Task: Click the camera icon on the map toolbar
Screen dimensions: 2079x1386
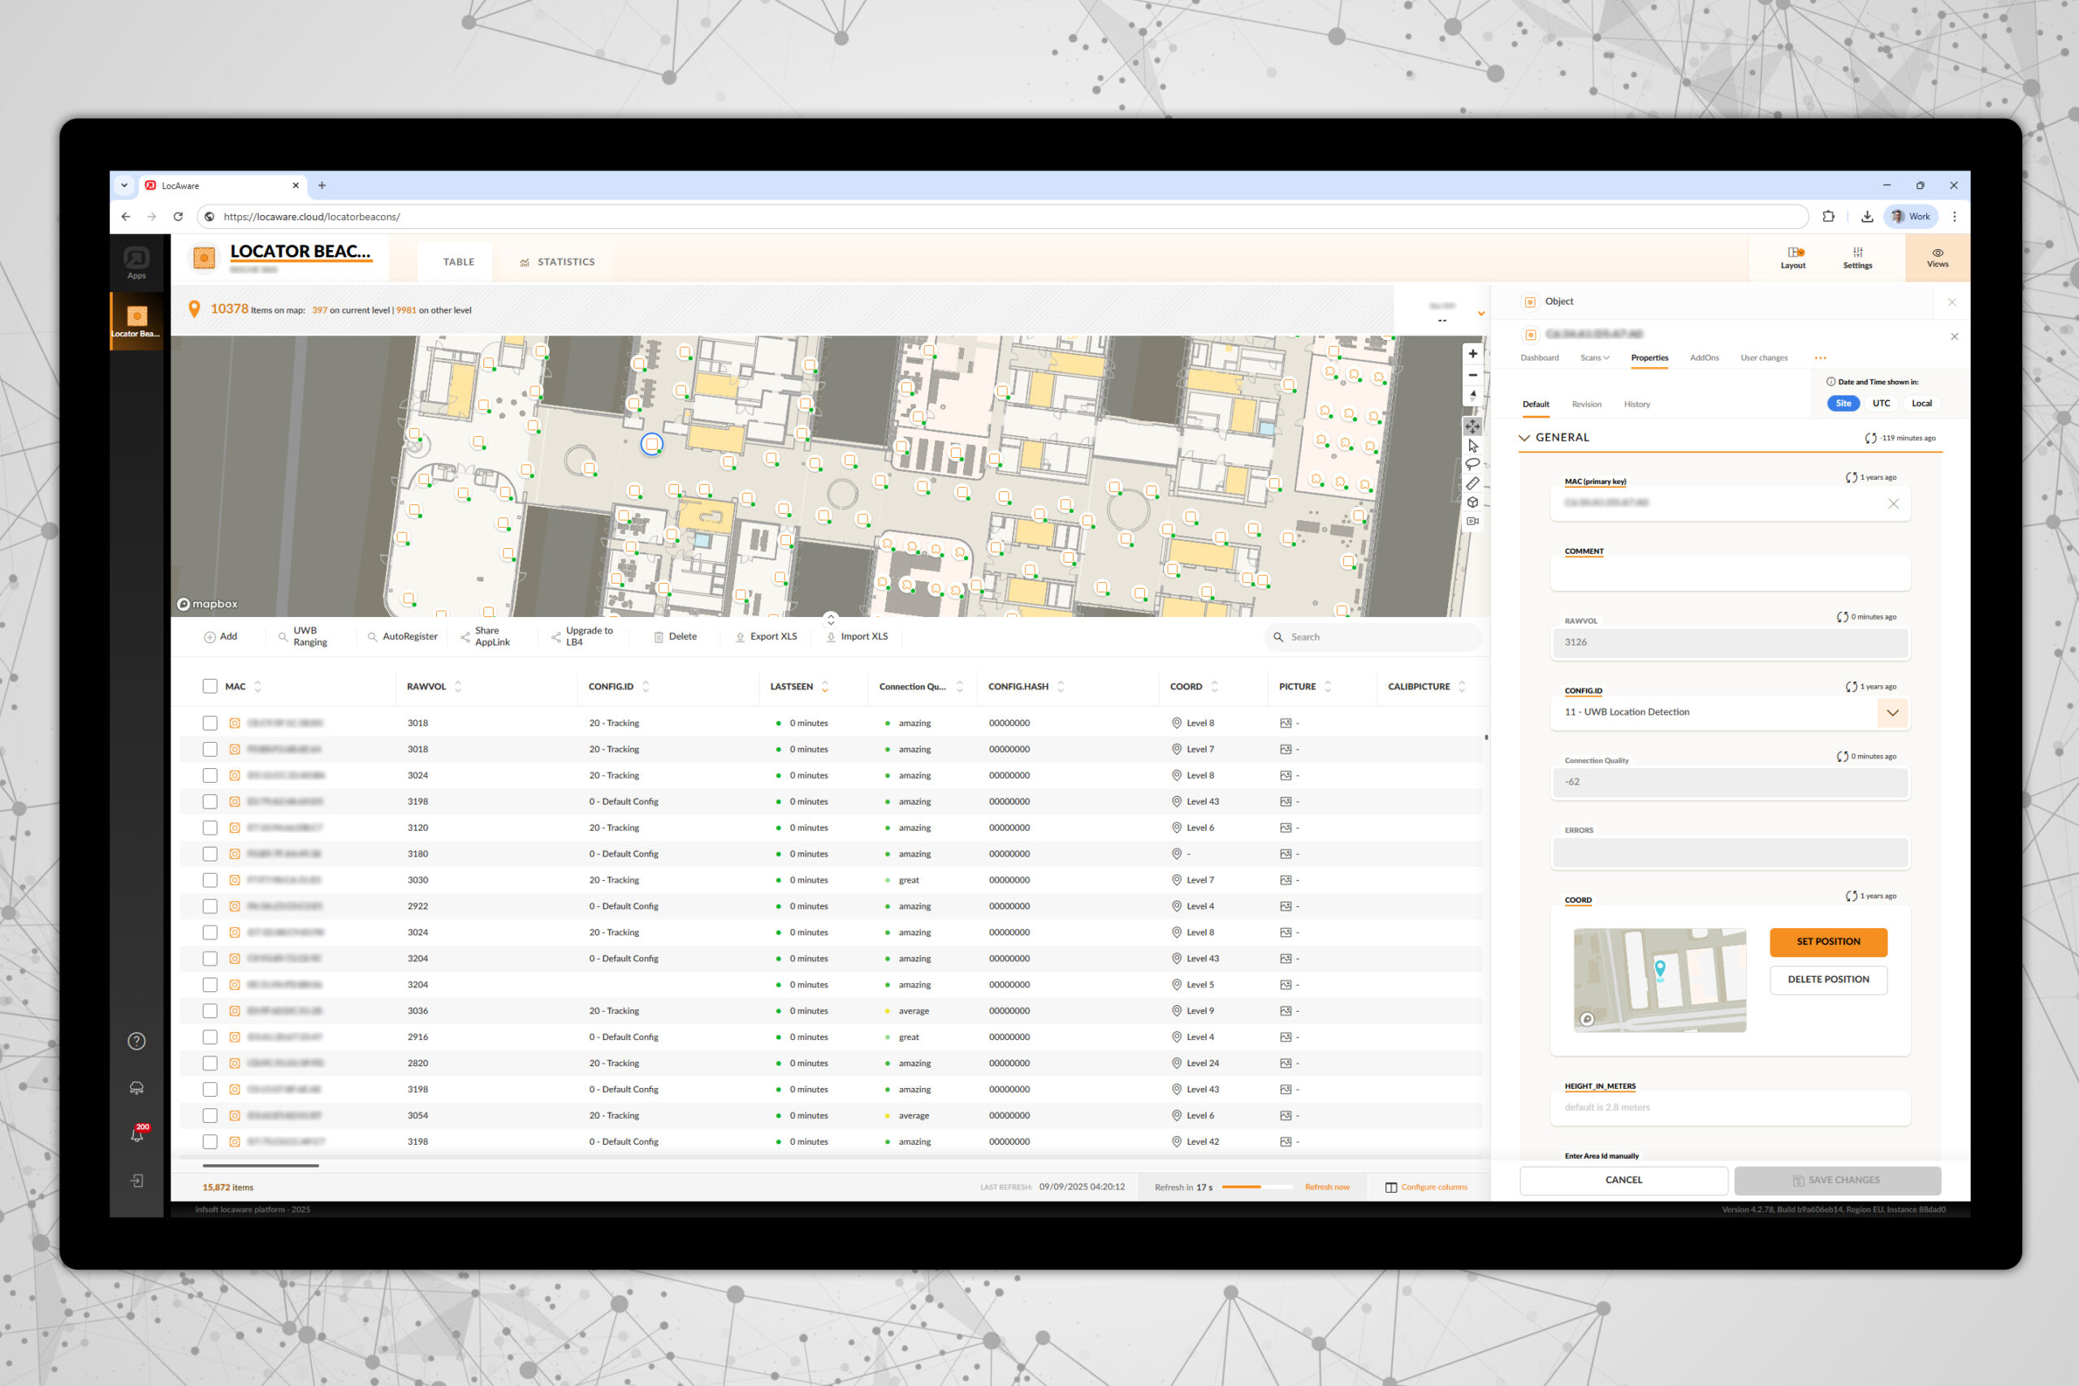Action: (x=1472, y=520)
